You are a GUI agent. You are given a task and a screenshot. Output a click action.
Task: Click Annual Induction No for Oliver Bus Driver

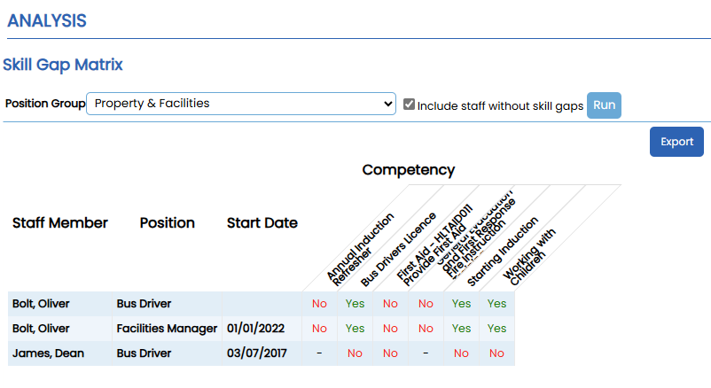tap(319, 304)
